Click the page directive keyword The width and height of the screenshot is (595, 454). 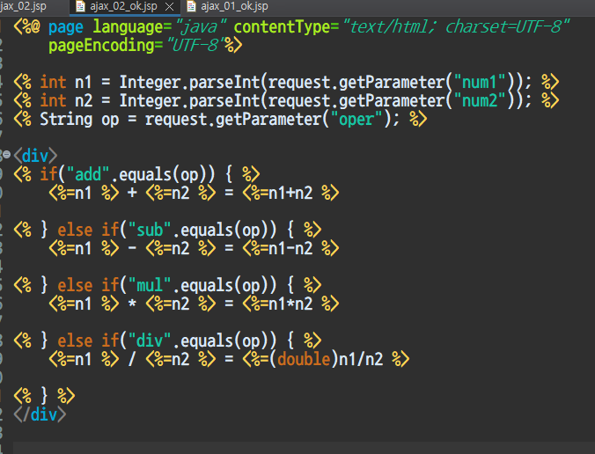66,27
